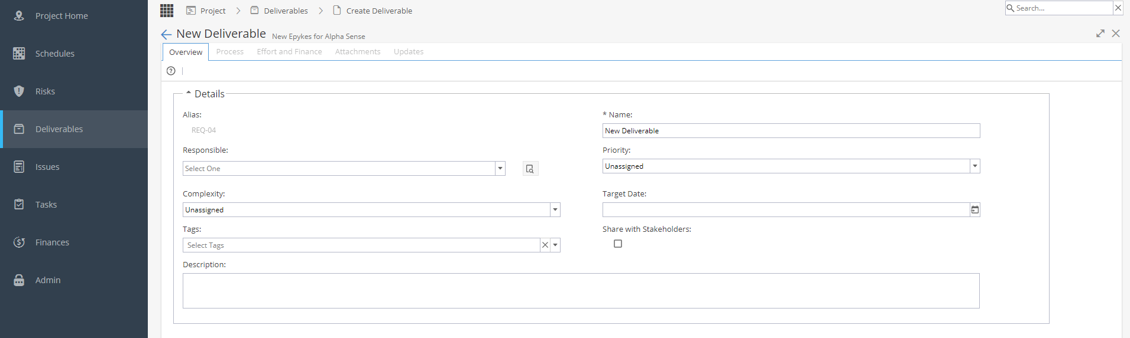This screenshot has height=338, width=1130.
Task: Open the Priority dropdown arrow
Action: (975, 166)
